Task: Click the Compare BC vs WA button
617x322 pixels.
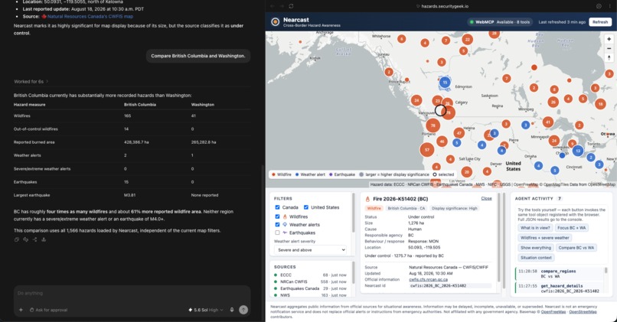Action: (576, 248)
